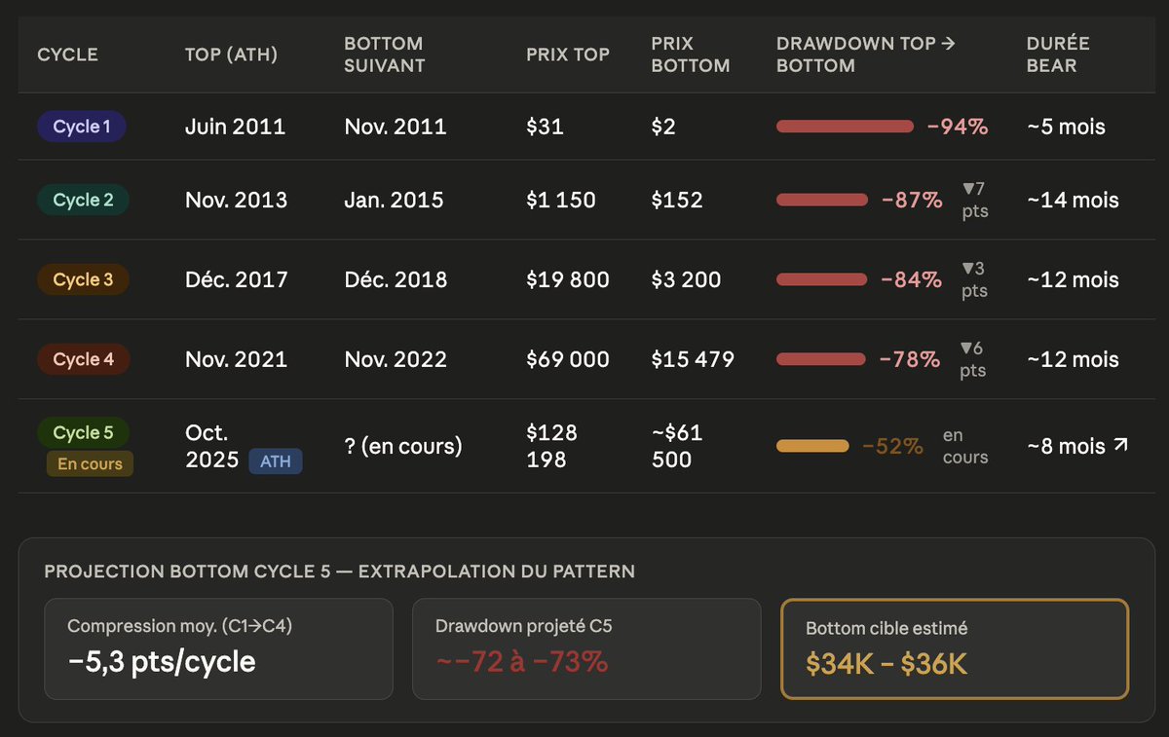Viewport: 1169px width, 737px height.
Task: Click the En cours yellow tag
Action: 90,464
